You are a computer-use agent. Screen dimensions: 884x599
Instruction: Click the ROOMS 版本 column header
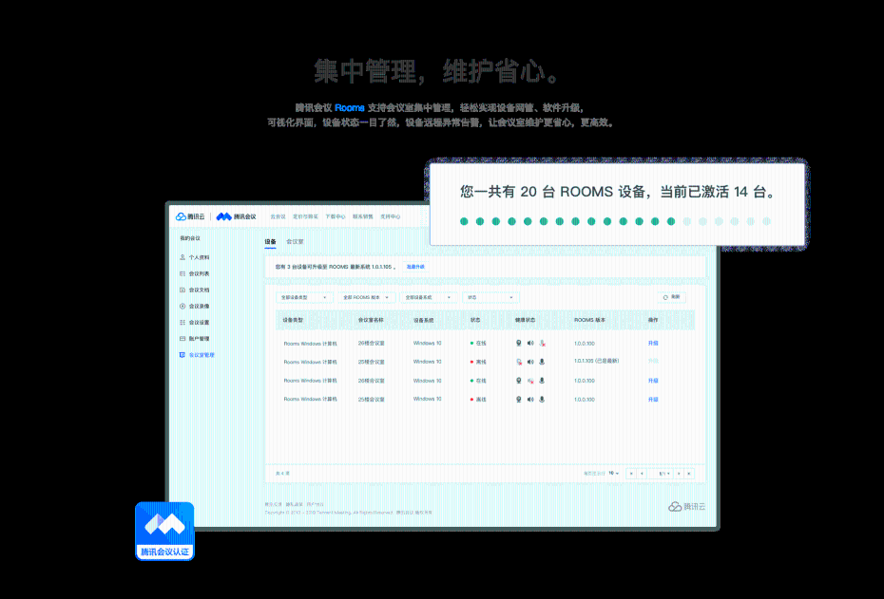tap(589, 320)
